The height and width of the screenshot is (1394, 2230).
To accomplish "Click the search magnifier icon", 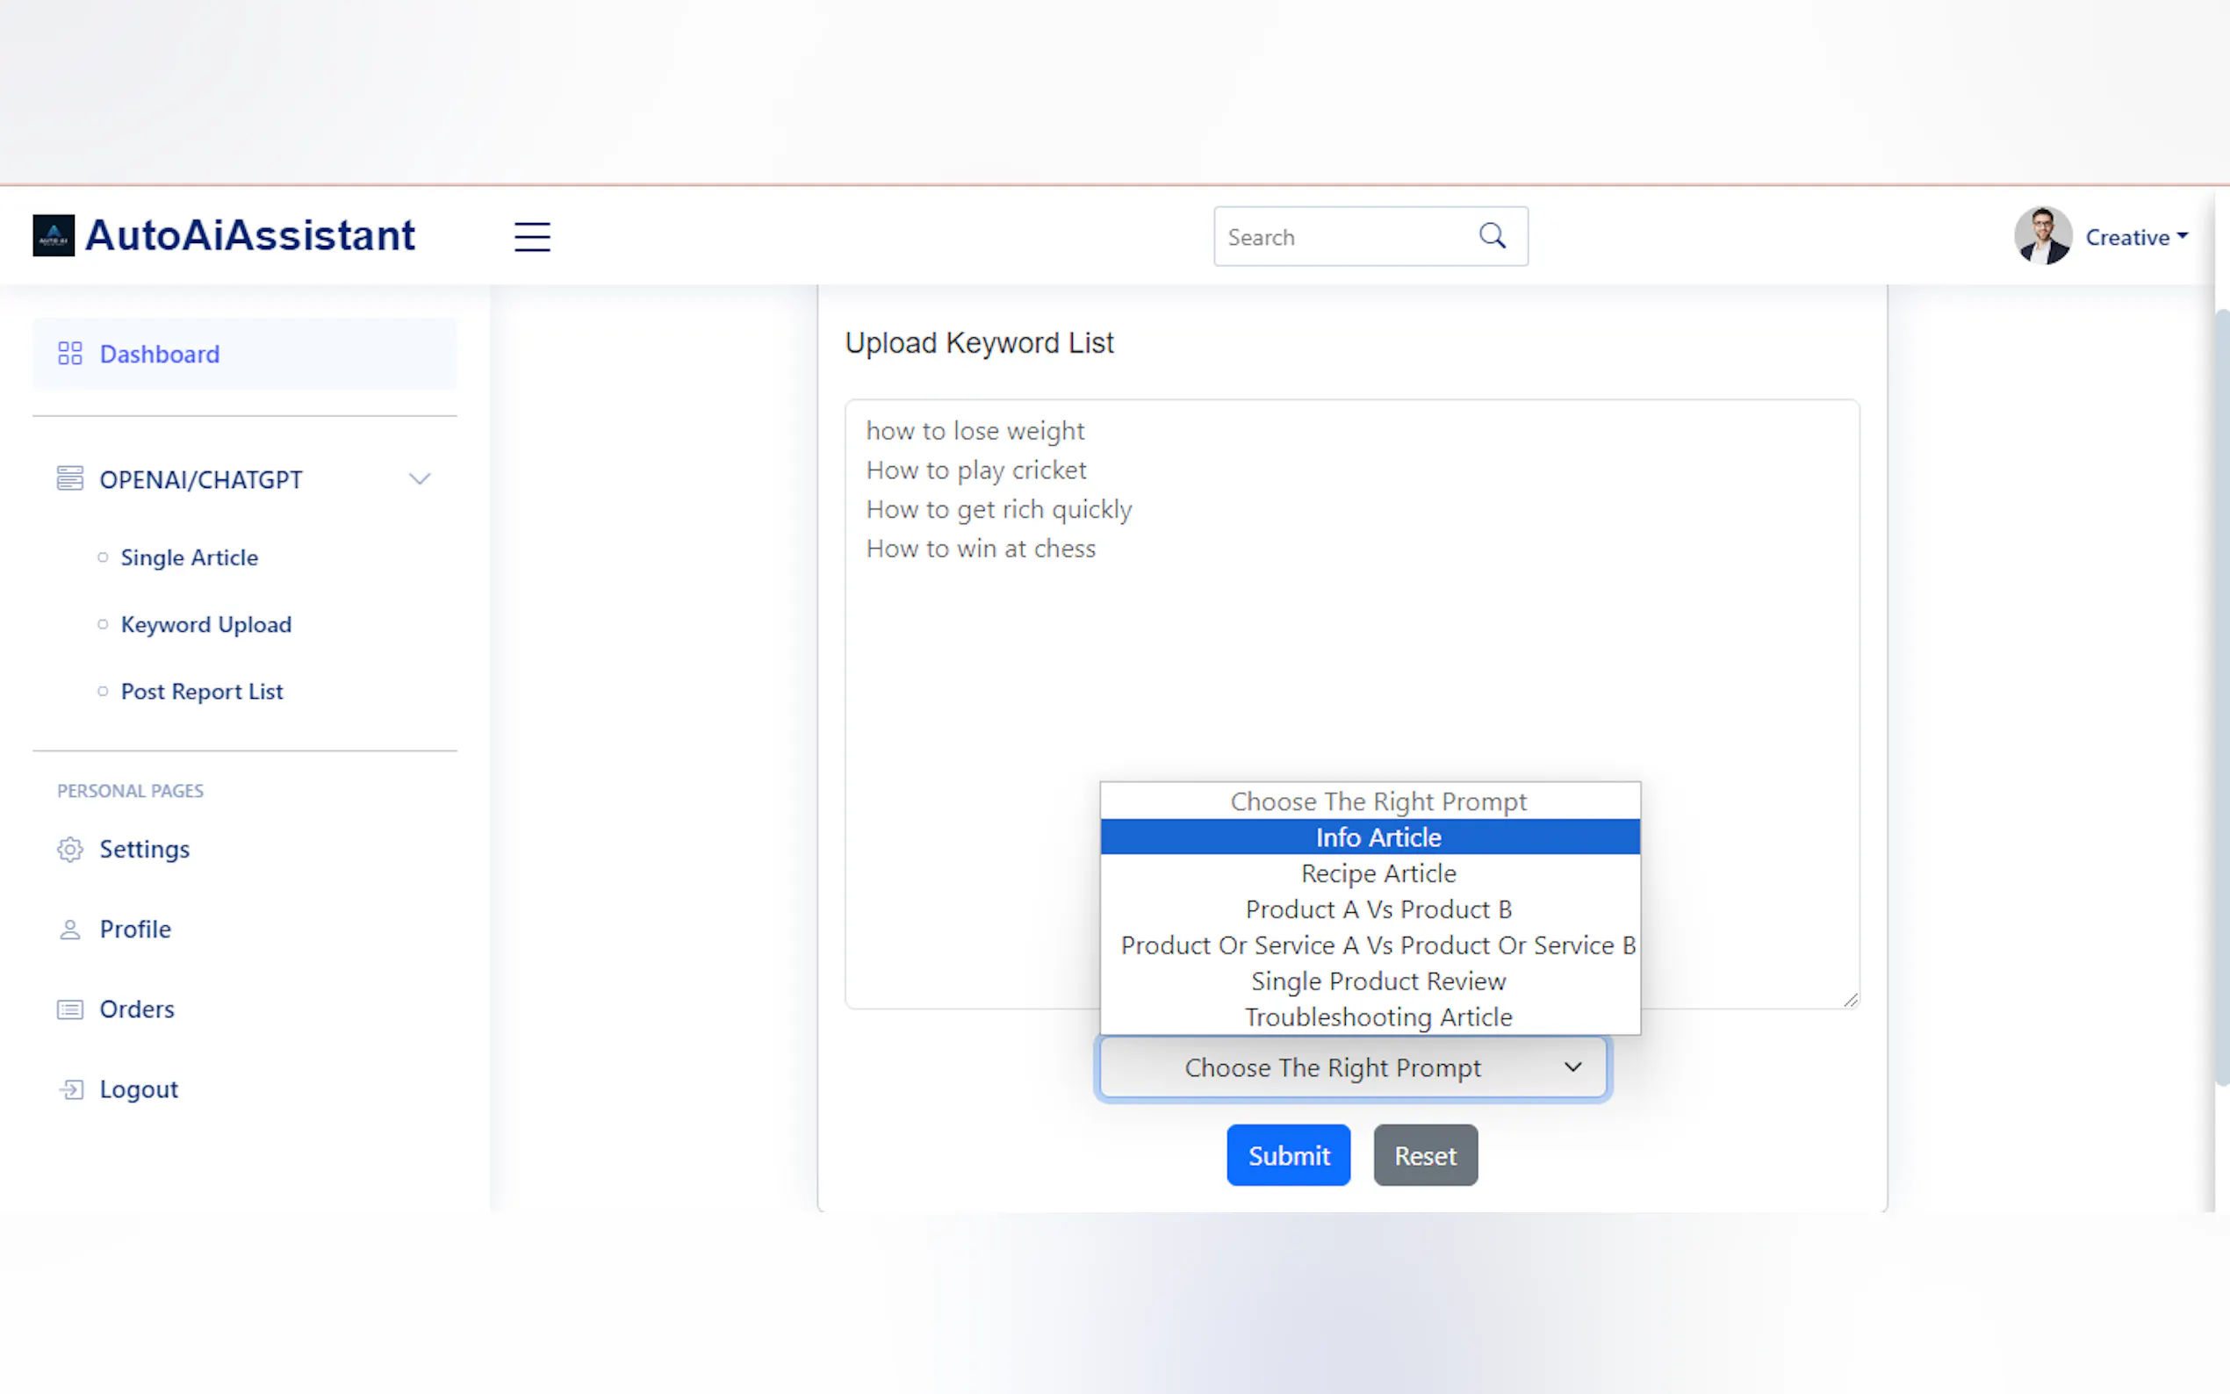I will click(1492, 236).
